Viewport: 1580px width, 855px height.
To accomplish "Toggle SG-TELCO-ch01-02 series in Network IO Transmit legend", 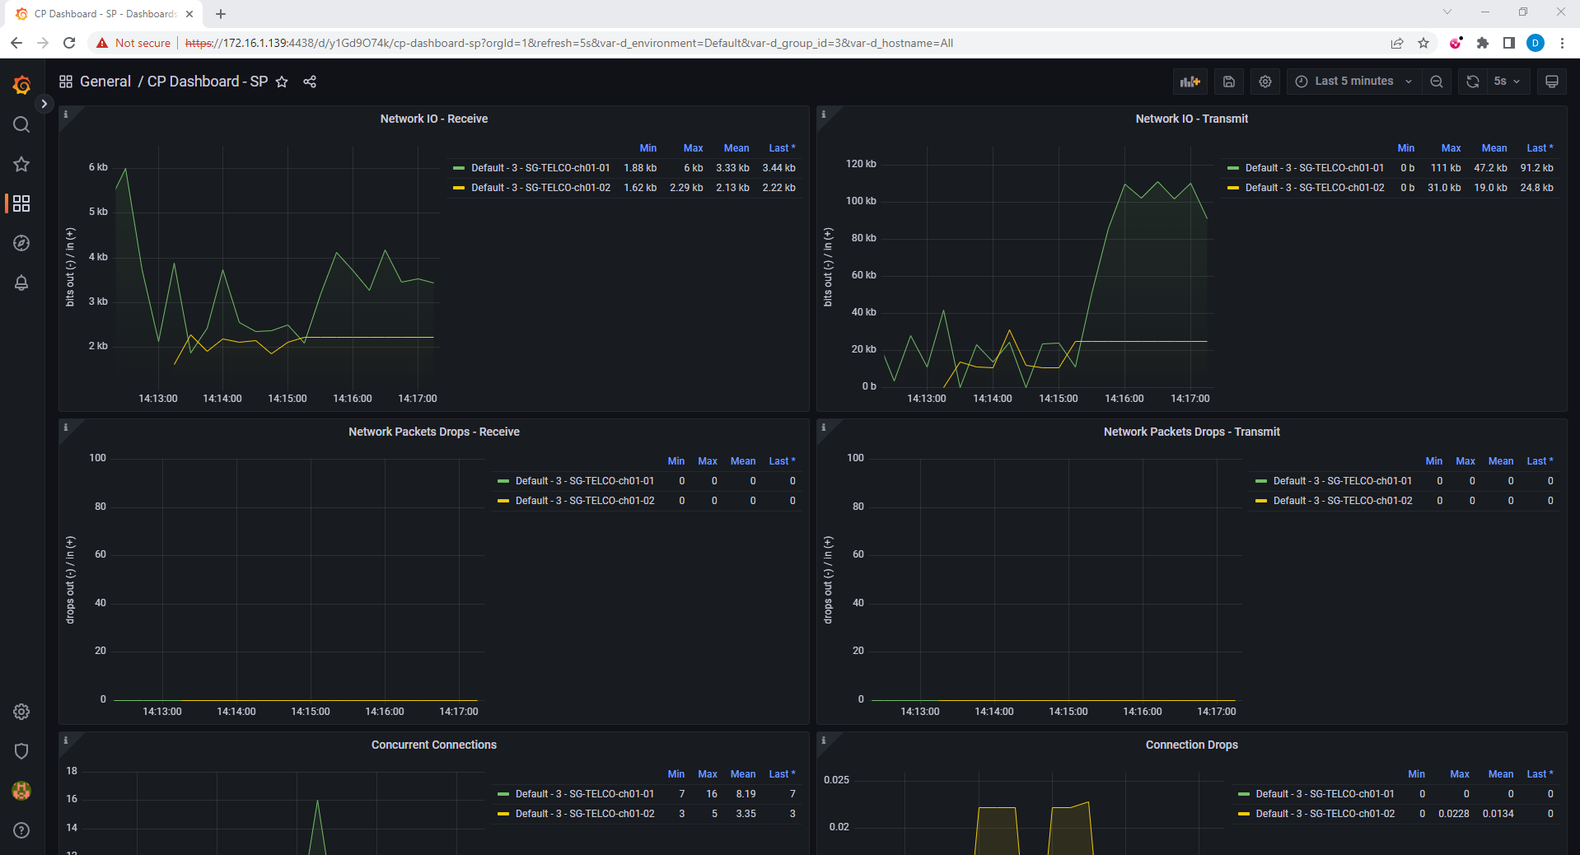I will coord(1315,188).
